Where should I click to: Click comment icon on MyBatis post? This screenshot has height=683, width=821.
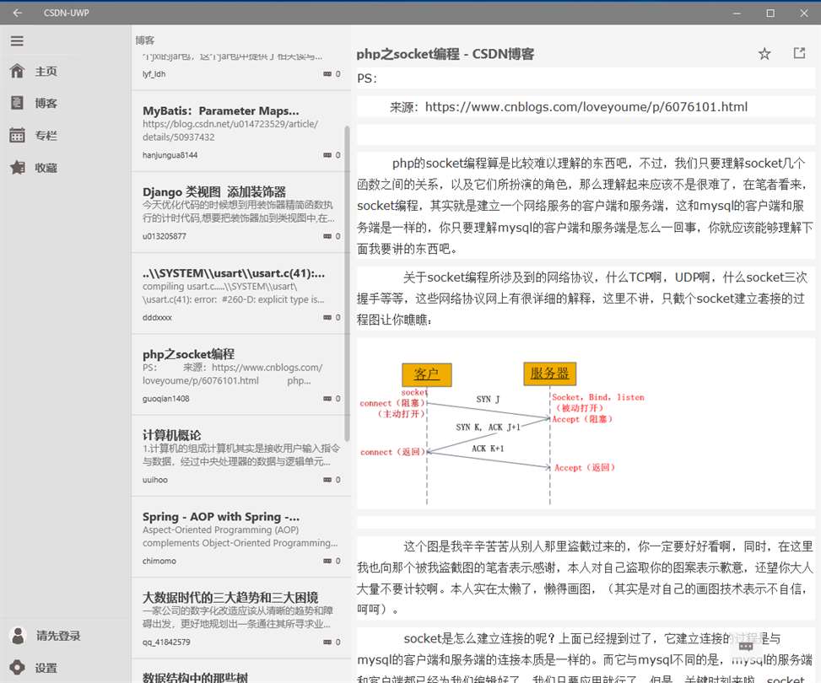pos(327,155)
